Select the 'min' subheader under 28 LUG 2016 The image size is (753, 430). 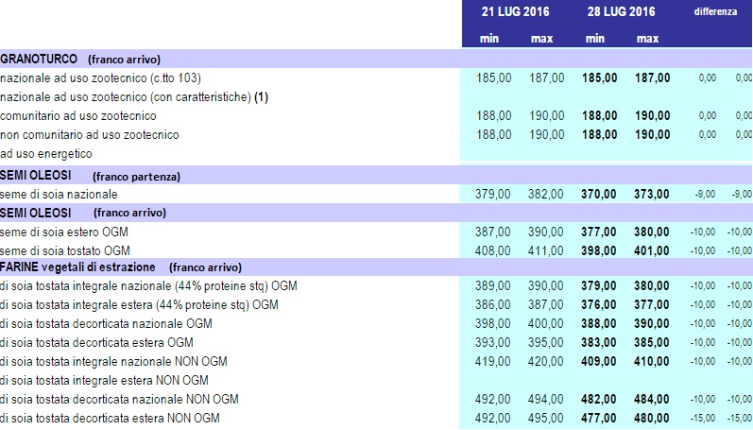[594, 39]
